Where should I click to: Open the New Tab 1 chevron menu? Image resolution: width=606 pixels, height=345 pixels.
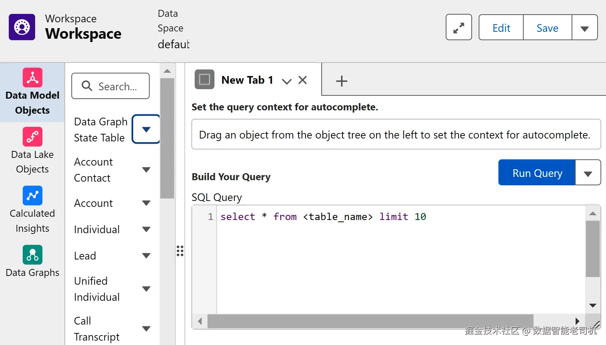[x=287, y=81]
